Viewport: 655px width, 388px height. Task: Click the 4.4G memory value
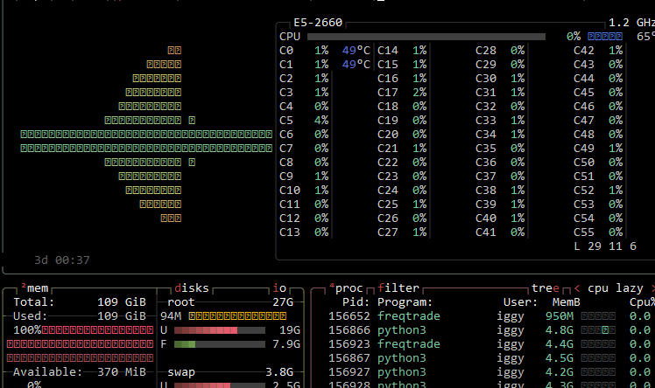coord(559,344)
